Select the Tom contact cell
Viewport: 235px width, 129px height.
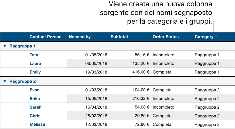(34, 55)
